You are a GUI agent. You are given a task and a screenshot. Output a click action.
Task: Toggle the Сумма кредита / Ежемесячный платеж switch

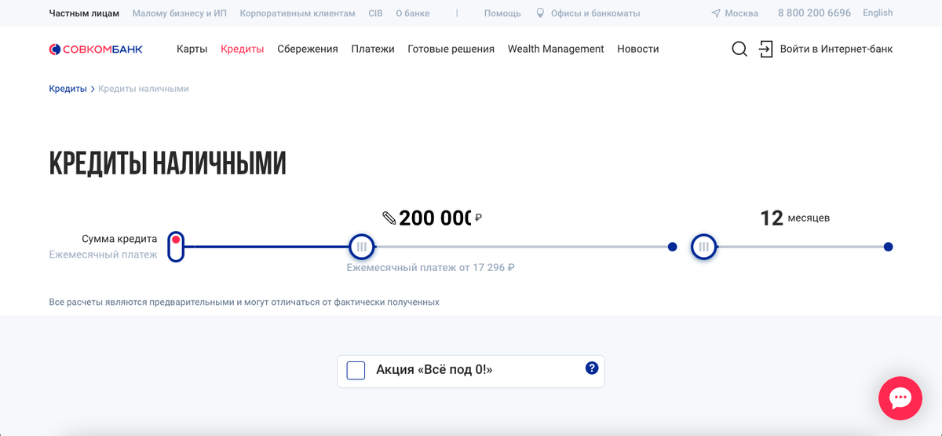click(176, 247)
